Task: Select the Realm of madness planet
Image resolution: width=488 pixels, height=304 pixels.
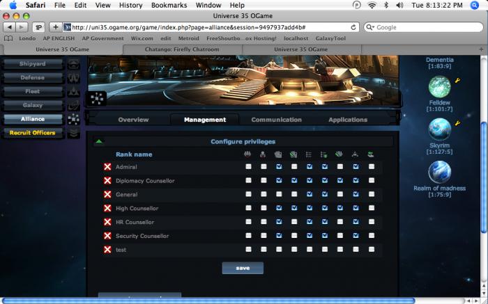Action: click(439, 172)
